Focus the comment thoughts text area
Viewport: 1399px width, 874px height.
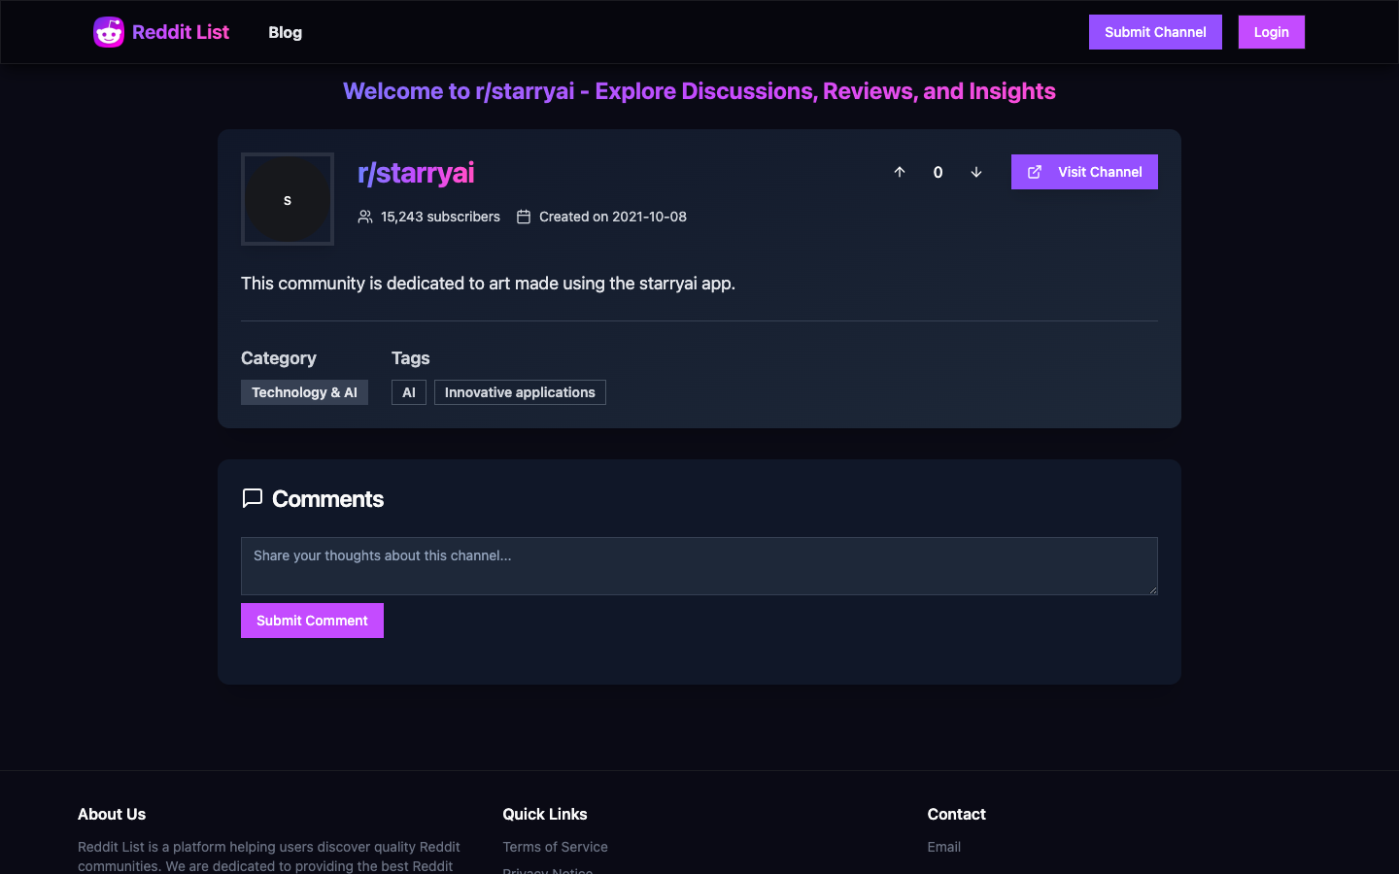tap(699, 566)
